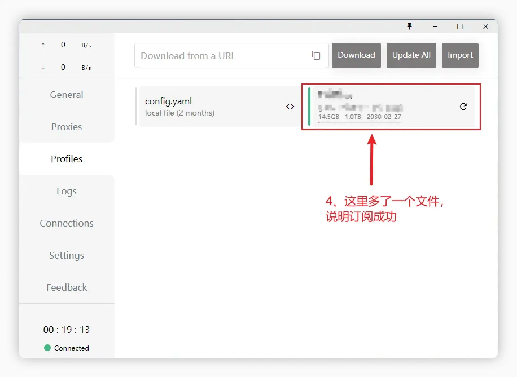Open the Logs section
The height and width of the screenshot is (377, 517).
tap(67, 191)
